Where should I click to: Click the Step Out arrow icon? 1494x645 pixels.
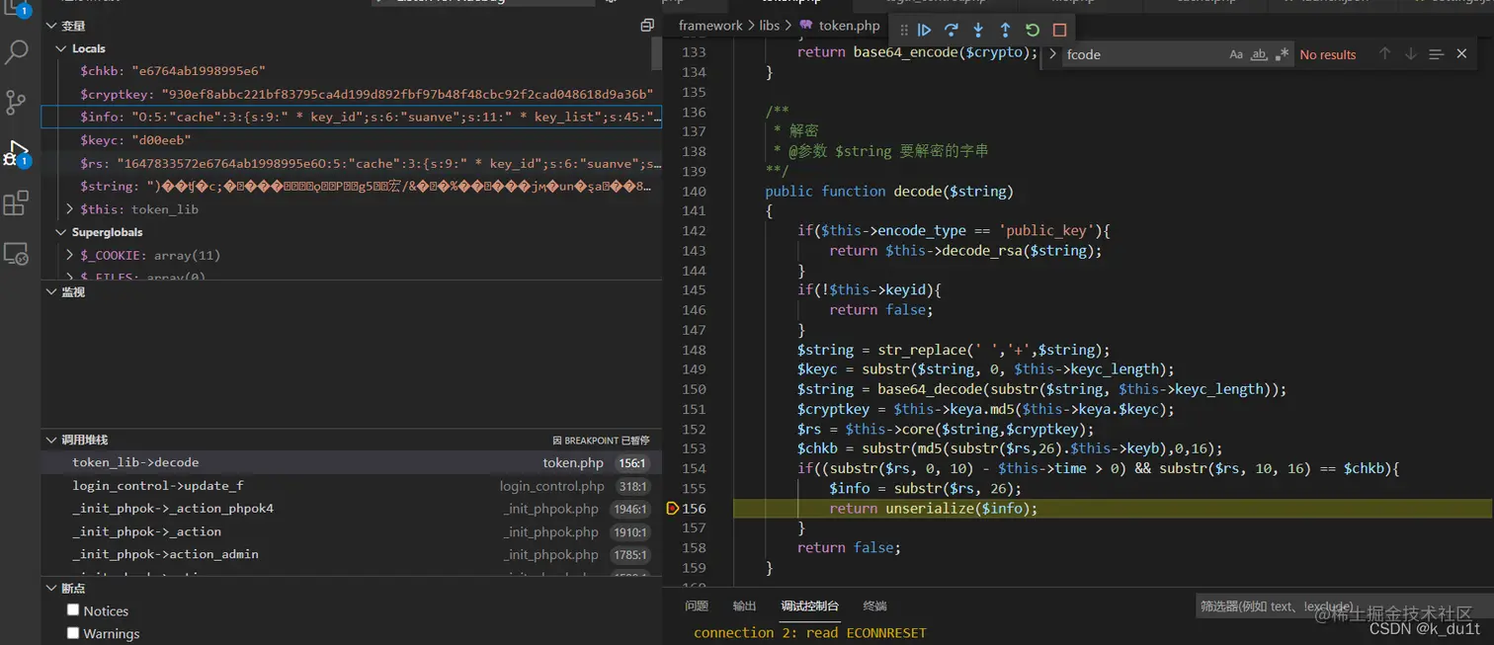pyautogui.click(x=1005, y=31)
